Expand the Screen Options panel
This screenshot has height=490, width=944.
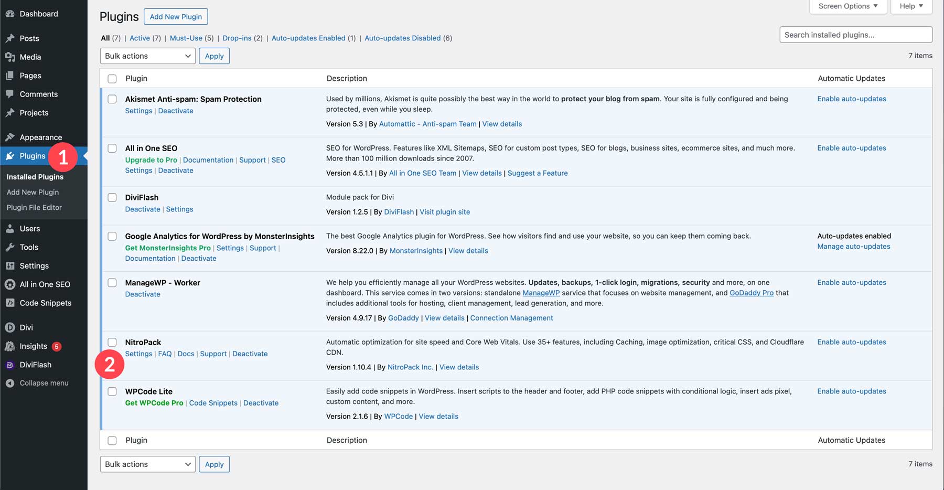click(x=848, y=6)
